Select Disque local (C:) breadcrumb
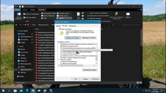 (x=44, y=25)
